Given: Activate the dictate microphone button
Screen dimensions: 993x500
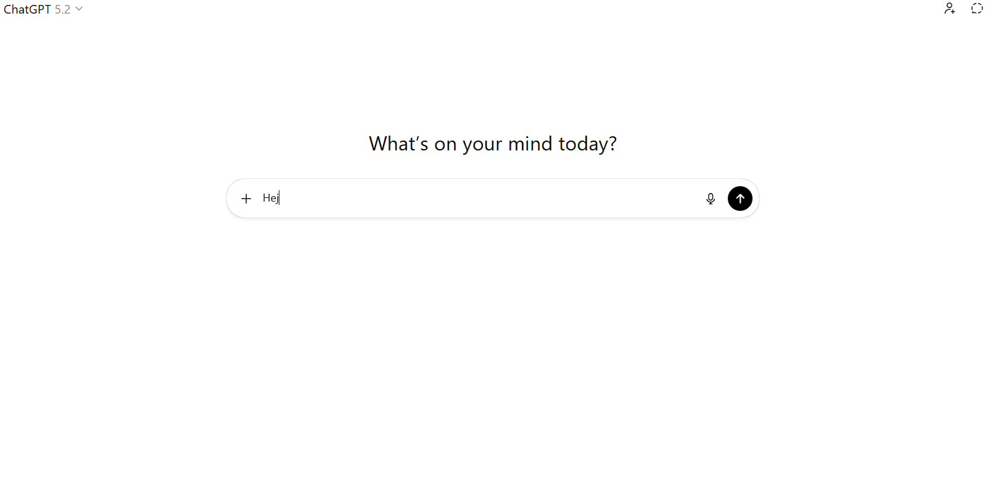Looking at the screenshot, I should 711,199.
